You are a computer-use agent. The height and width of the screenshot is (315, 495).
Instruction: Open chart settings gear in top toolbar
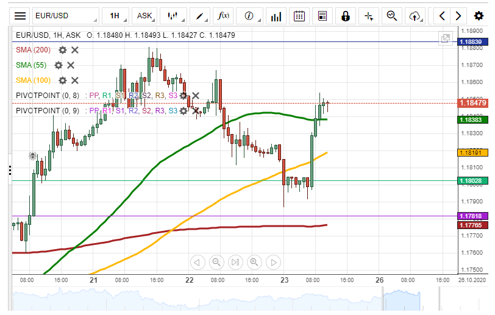[x=479, y=16]
